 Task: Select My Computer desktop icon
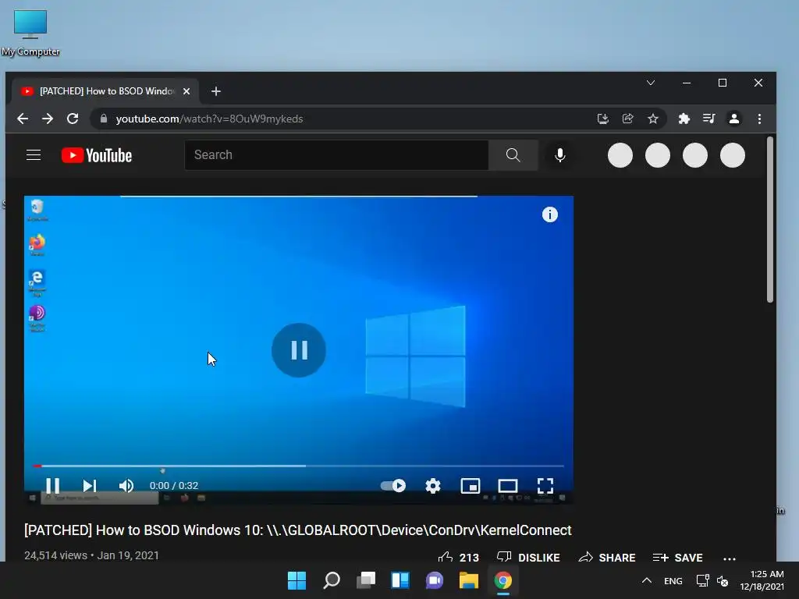point(30,33)
